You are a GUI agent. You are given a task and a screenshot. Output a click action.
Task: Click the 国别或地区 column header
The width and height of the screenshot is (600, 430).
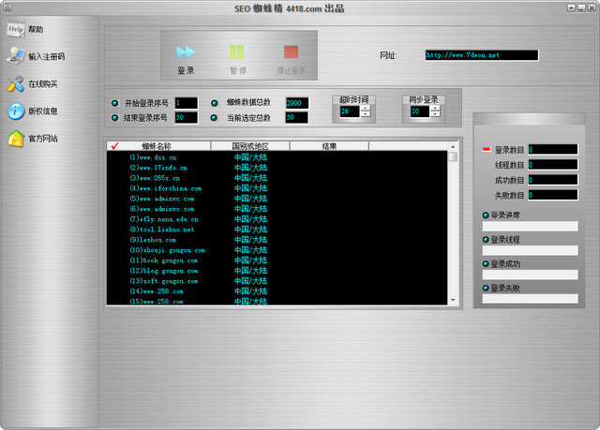pos(249,146)
